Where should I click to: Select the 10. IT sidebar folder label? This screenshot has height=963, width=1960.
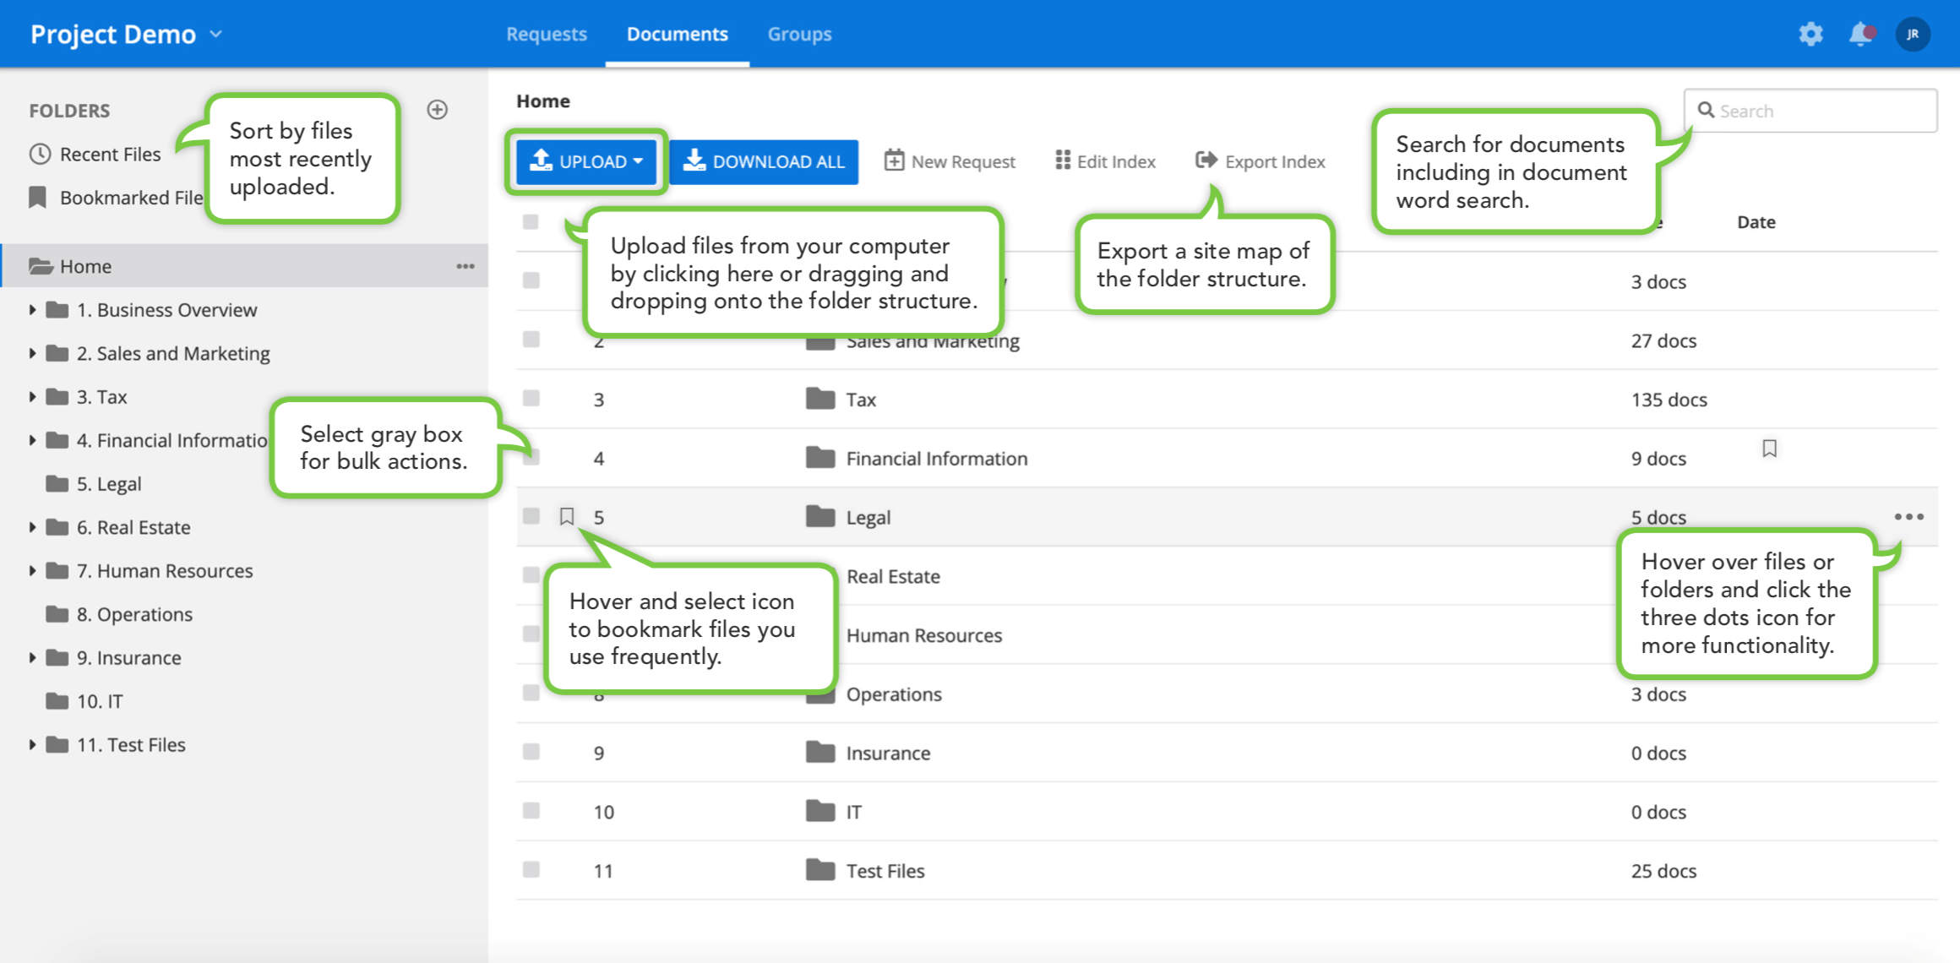pos(100,701)
